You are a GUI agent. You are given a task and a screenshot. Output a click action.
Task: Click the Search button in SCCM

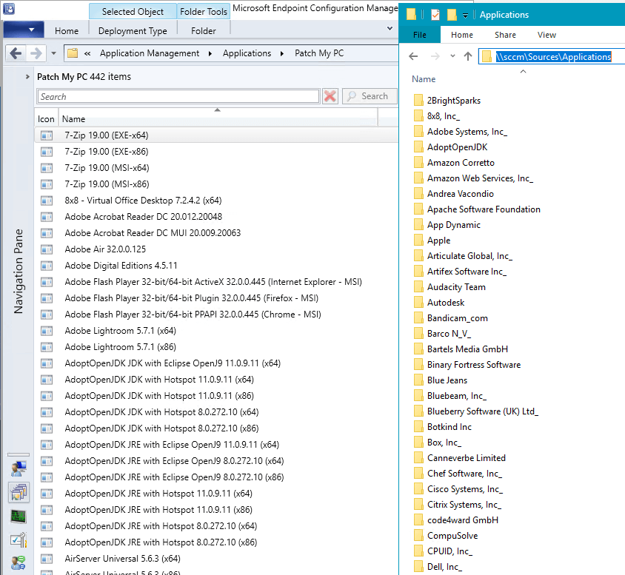pyautogui.click(x=370, y=96)
